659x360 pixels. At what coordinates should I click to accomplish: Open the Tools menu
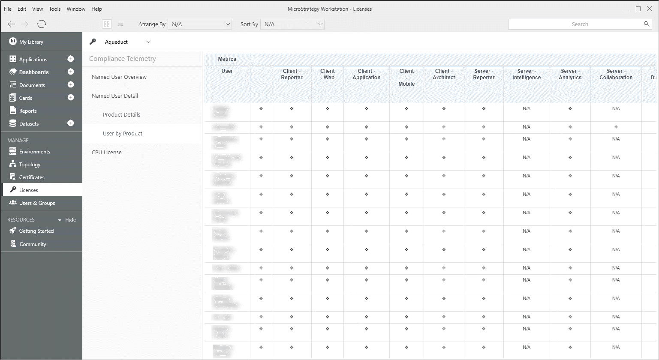tap(54, 9)
